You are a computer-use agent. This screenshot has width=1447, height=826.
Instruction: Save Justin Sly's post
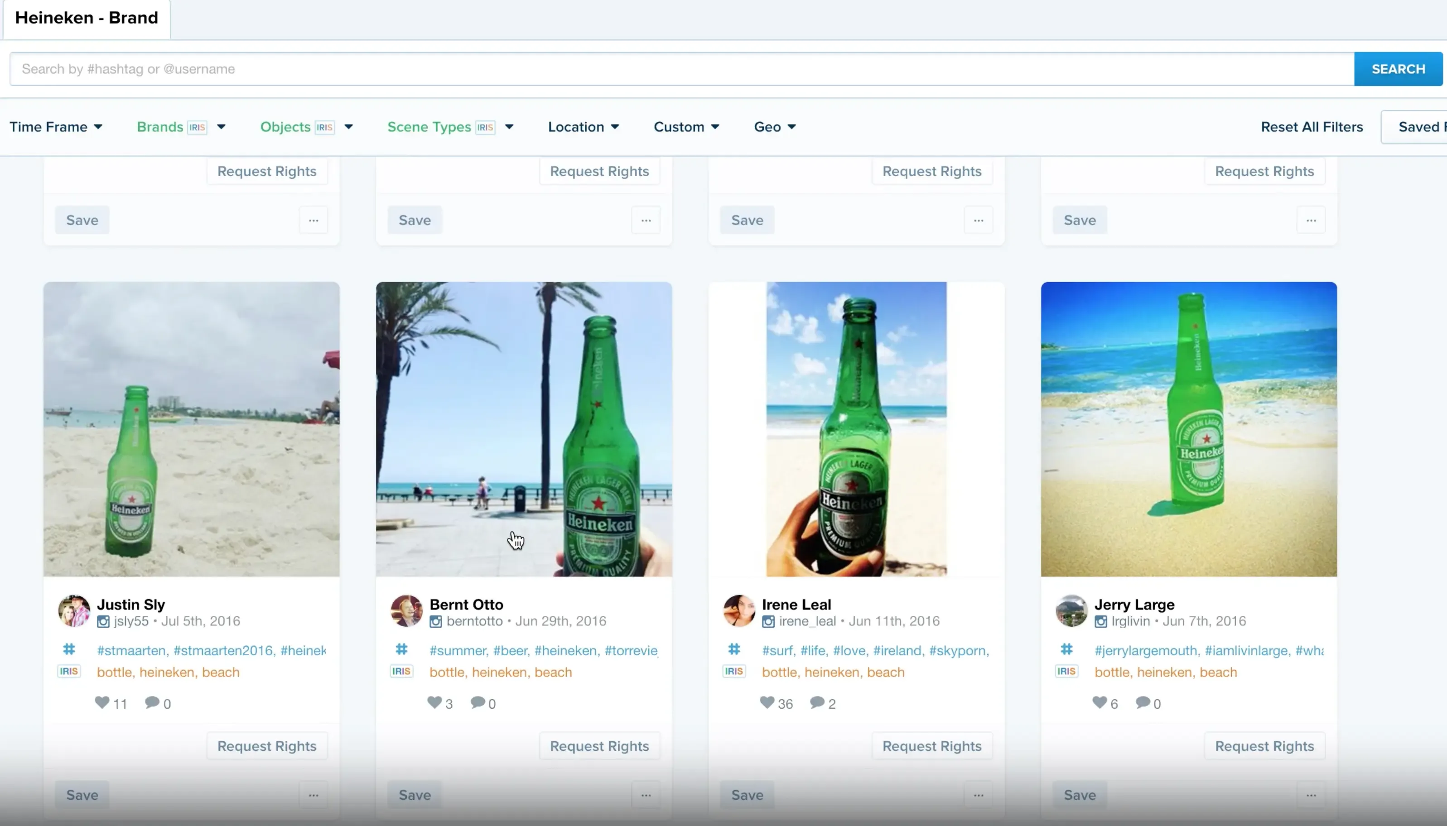click(82, 795)
